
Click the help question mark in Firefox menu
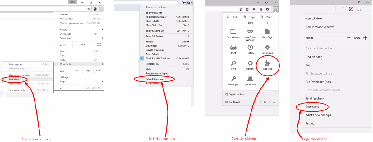click(265, 102)
